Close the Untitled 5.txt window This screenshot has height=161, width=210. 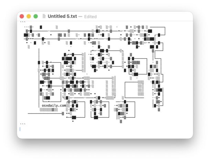22,16
